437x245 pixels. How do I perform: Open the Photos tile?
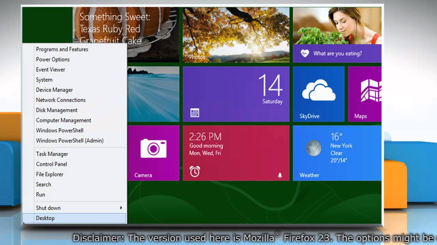236,35
